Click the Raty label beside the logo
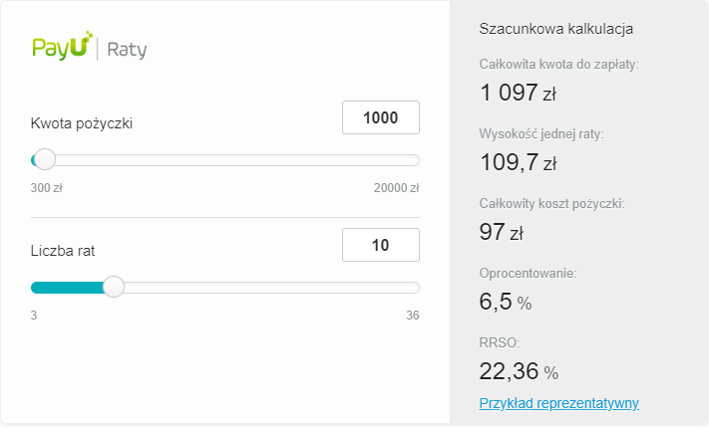 pyautogui.click(x=127, y=51)
